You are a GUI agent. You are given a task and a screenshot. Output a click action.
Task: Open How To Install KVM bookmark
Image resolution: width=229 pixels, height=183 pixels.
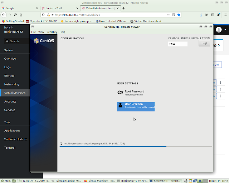(x=112, y=21)
